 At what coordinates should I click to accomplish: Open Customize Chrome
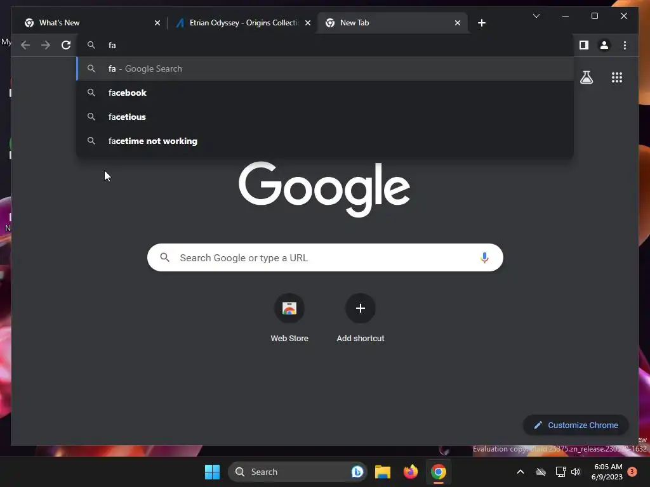(576, 425)
